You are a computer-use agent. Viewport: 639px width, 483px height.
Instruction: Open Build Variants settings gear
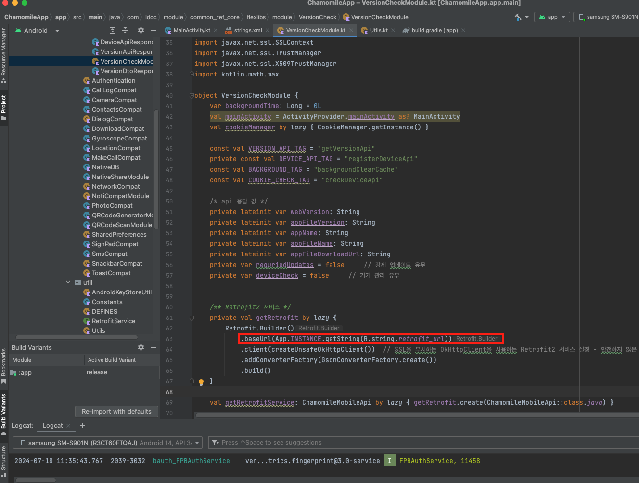pyautogui.click(x=141, y=347)
